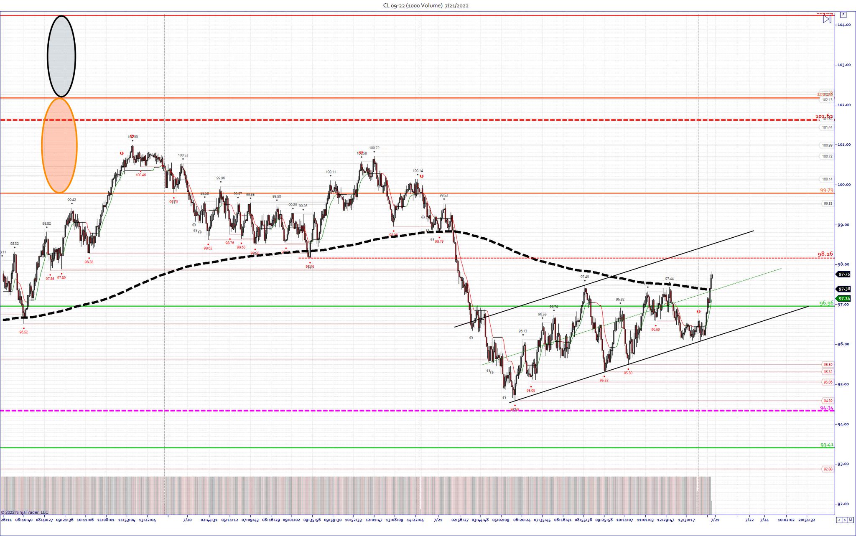856x536 pixels.
Task: Click the F data series icon top right
Action: click(843, 15)
